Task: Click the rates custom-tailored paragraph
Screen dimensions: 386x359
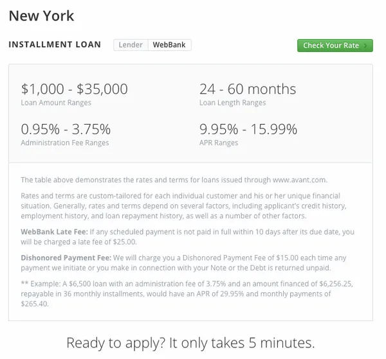Action: coord(183,206)
